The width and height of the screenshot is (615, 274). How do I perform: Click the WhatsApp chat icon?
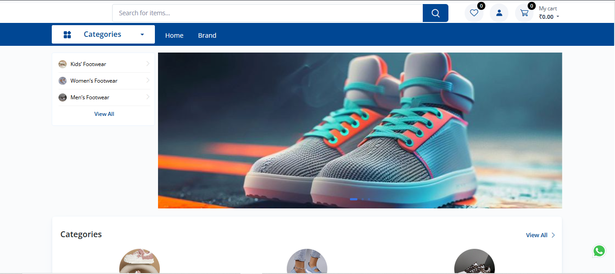tap(599, 251)
